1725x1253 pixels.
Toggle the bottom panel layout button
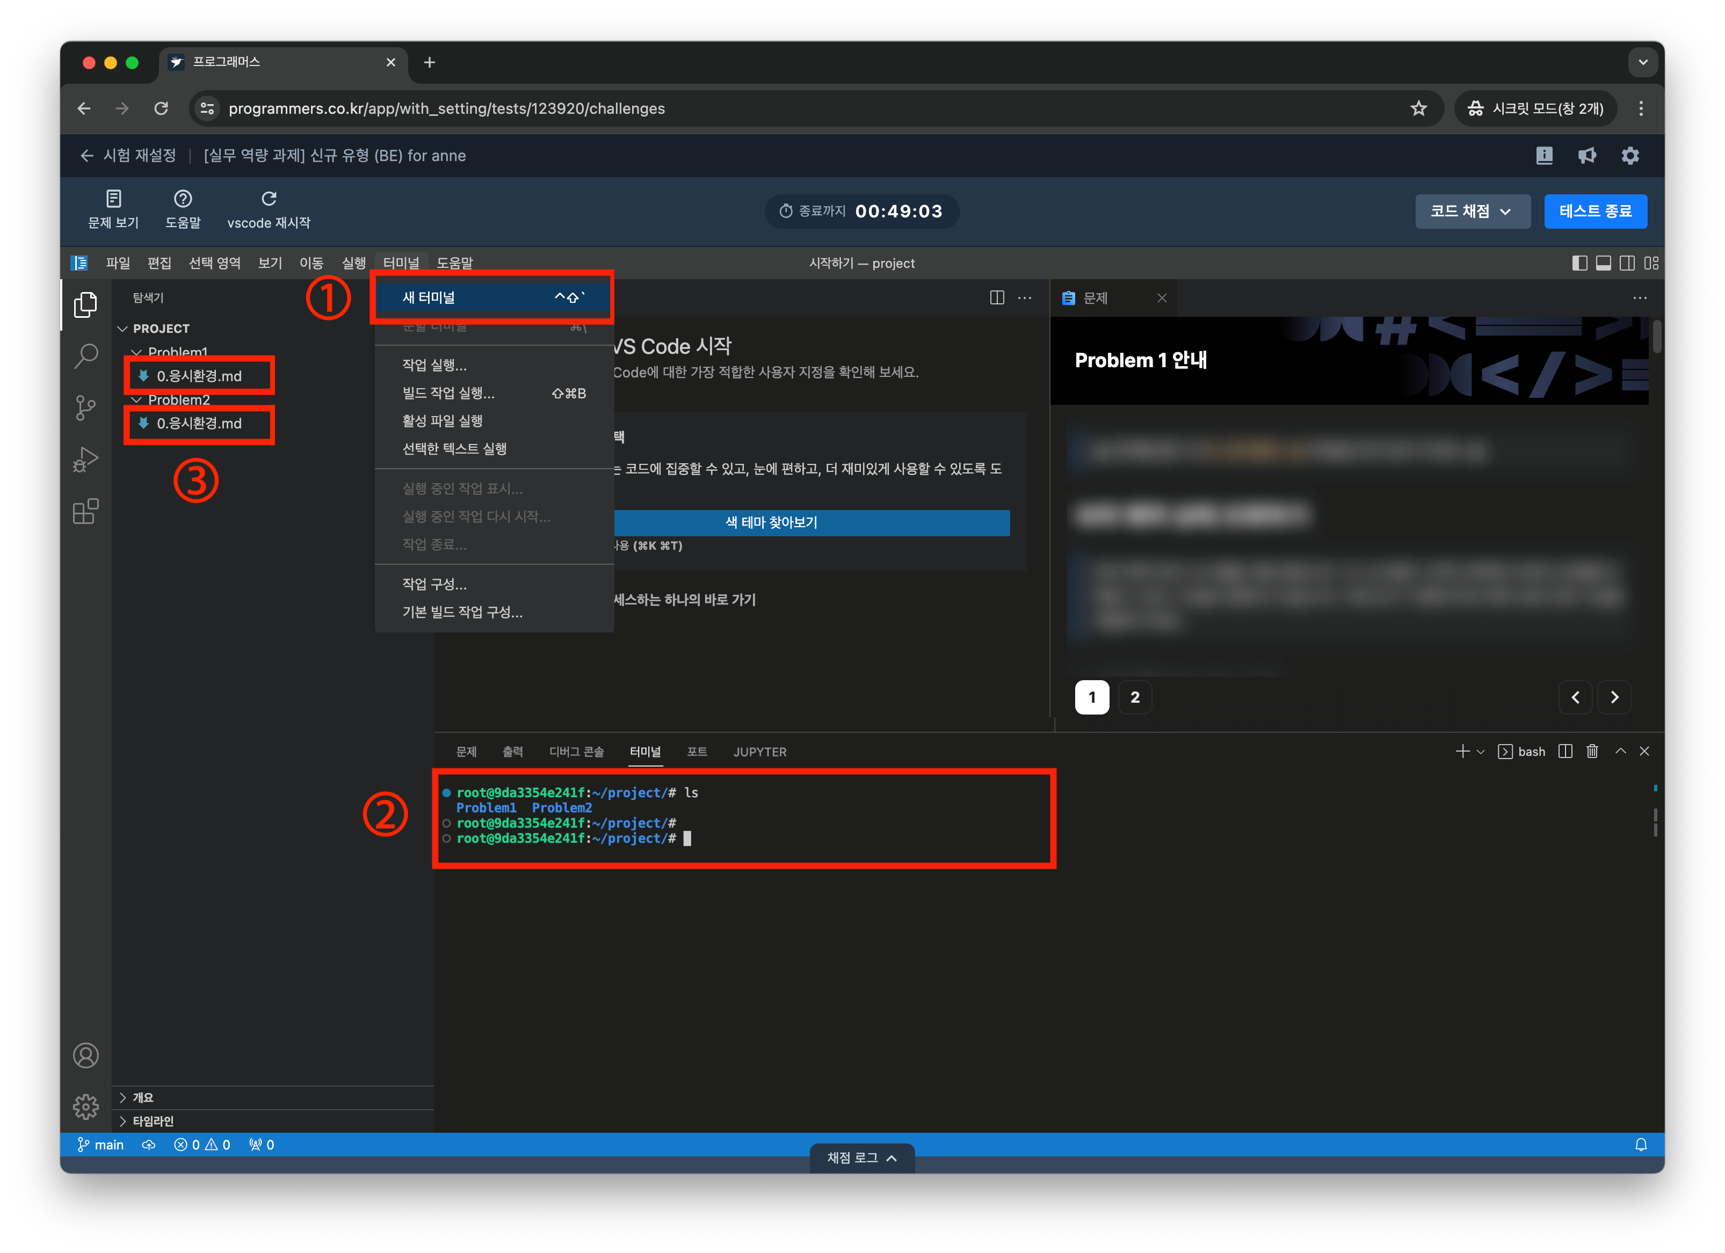pyautogui.click(x=1603, y=263)
